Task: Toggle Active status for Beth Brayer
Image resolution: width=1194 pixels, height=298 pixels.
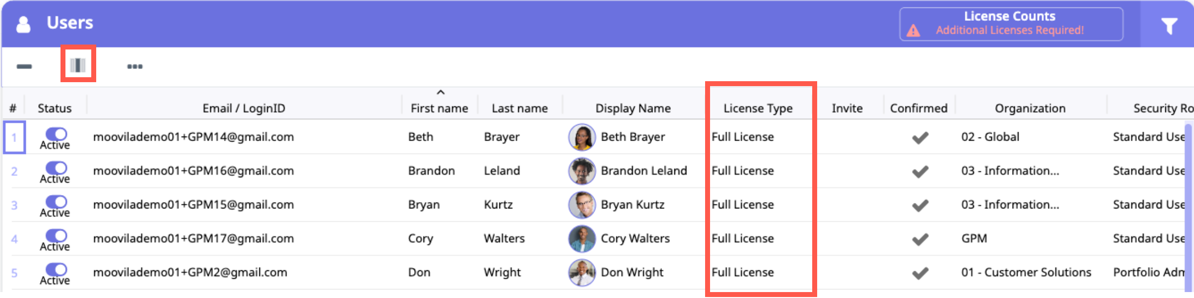Action: (56, 134)
